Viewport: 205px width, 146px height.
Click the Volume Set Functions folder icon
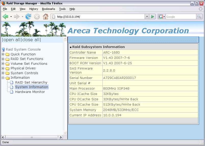[7, 64]
